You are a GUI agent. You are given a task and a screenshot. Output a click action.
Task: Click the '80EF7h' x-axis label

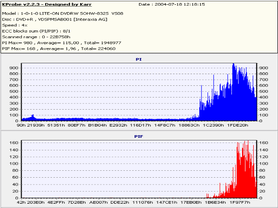point(77,125)
